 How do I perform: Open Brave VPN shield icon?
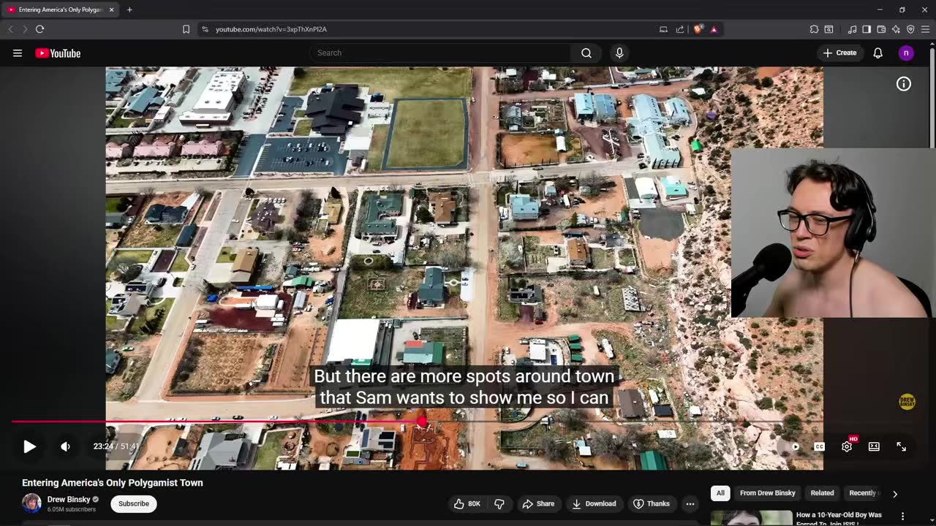pos(910,29)
